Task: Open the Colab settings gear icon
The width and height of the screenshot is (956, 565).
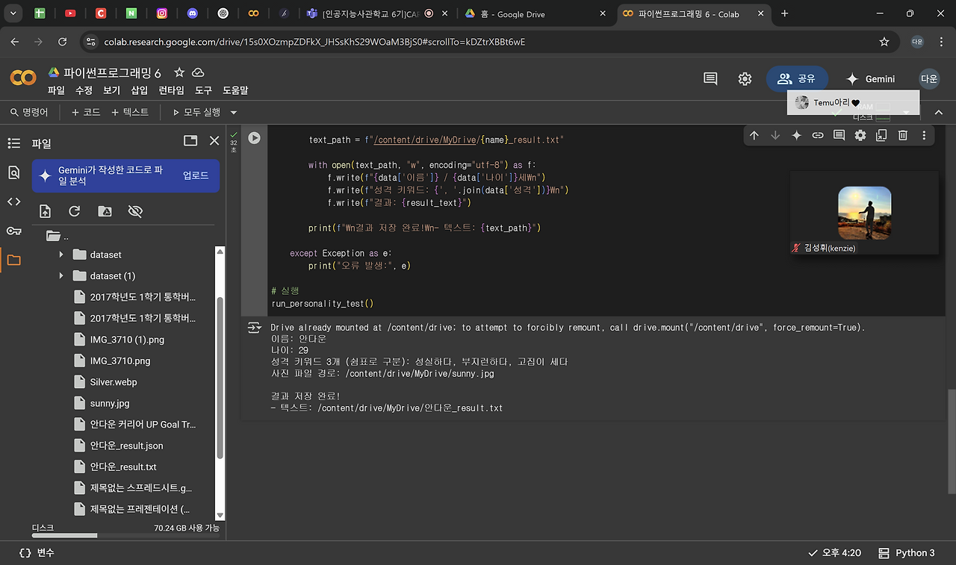Action: (745, 79)
